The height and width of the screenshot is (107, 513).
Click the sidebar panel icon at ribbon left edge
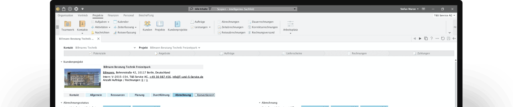coord(57,27)
